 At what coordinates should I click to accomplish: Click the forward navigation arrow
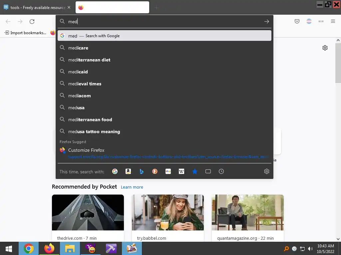pyautogui.click(x=20, y=22)
